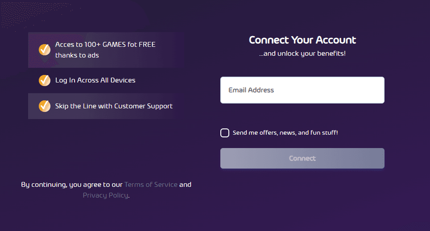Click the checkmark icon beside the free games benefit
The image size is (430, 231).
[45, 49]
